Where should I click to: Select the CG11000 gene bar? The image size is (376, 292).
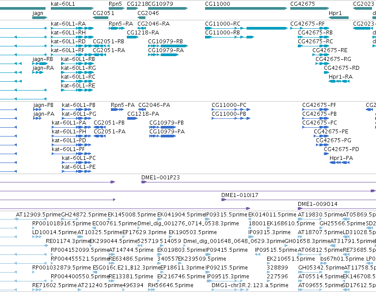[246, 8]
